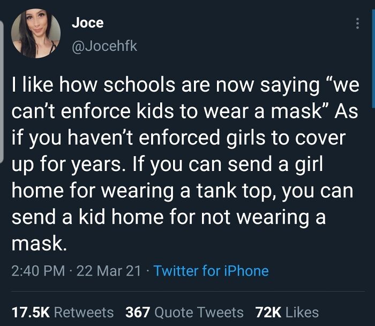The height and width of the screenshot is (326, 375).
Task: Click the Twitter for iPhone source link
Action: (x=211, y=271)
